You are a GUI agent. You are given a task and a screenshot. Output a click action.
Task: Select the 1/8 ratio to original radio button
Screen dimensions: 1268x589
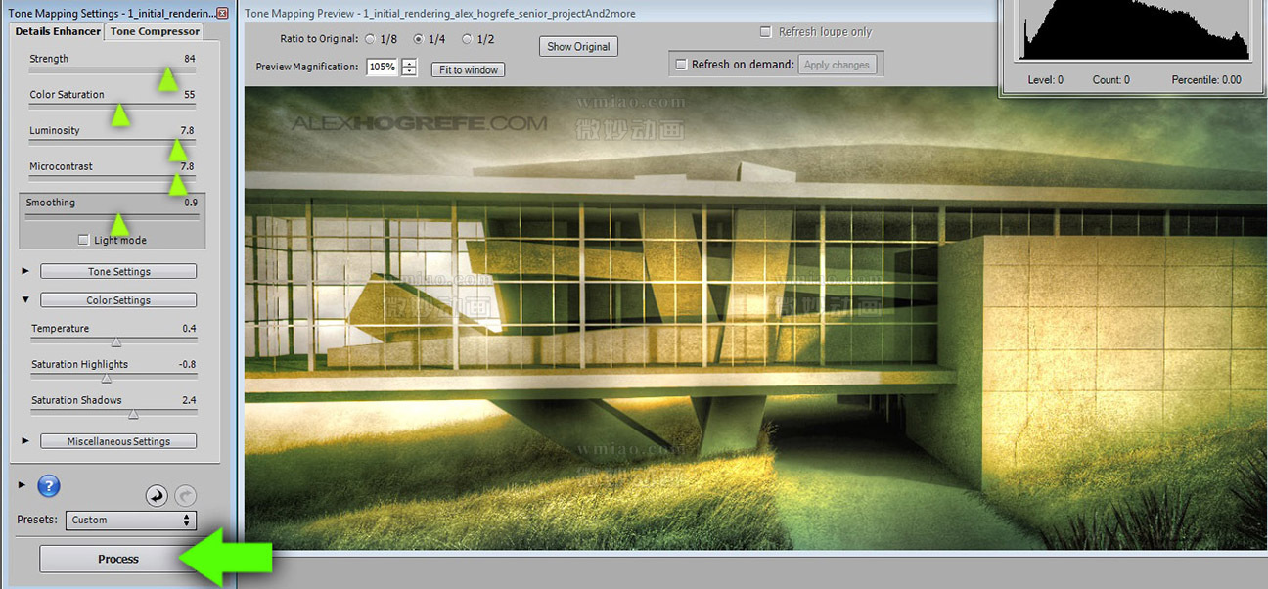click(x=370, y=40)
